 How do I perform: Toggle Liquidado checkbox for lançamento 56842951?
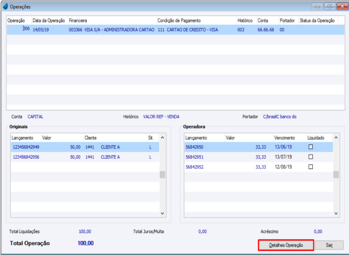click(x=311, y=157)
